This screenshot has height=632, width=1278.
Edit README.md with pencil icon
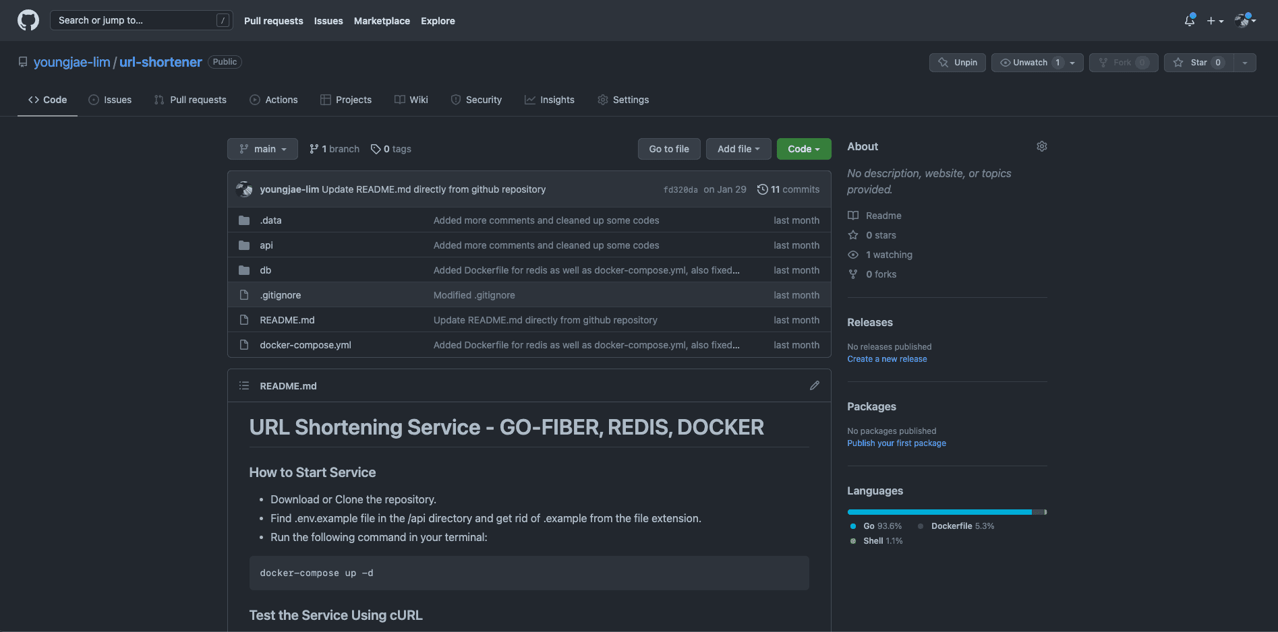click(815, 385)
